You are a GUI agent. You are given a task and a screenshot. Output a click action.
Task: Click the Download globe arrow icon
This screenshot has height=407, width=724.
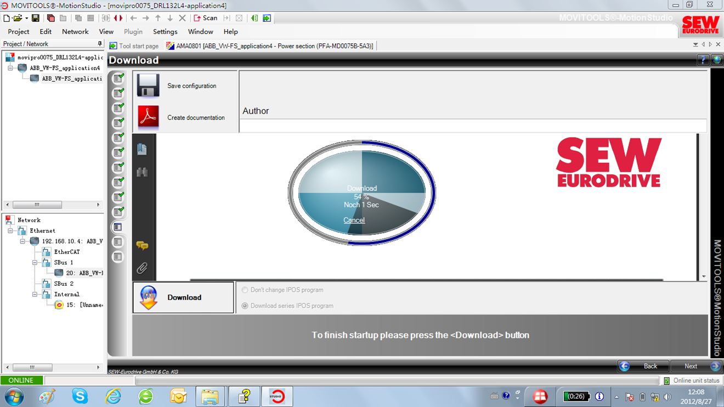149,297
